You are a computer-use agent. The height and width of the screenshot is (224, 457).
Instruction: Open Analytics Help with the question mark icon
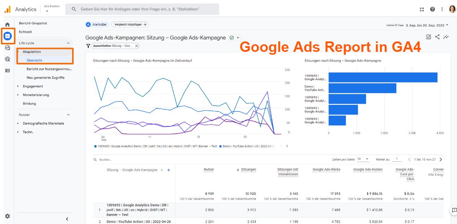432,9
